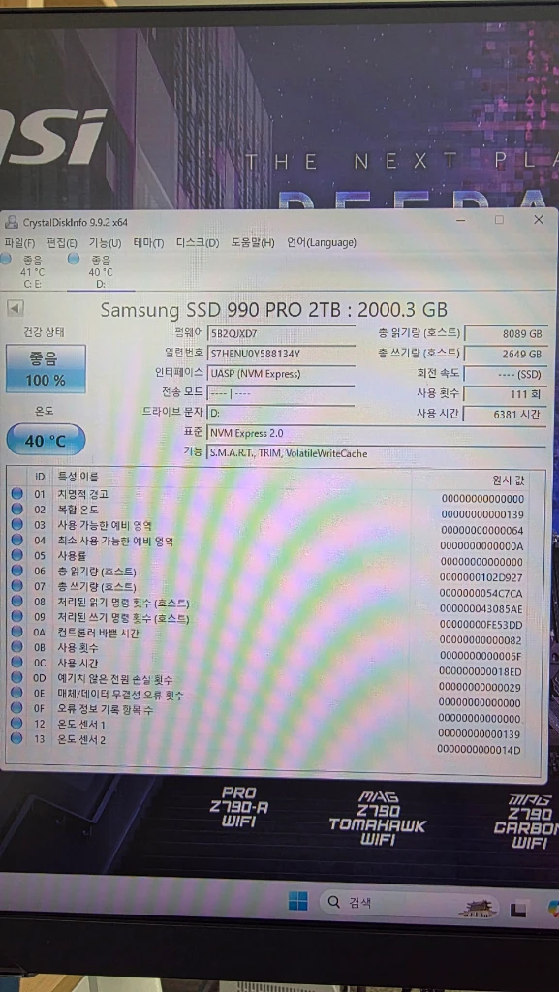559x992 pixels.
Task: Click the status circle for ID 01 치명적 경고
Action: click(x=16, y=493)
